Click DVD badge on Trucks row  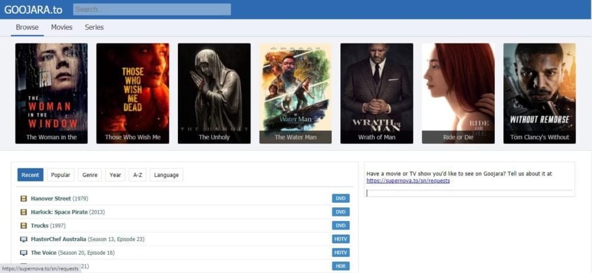click(x=341, y=226)
